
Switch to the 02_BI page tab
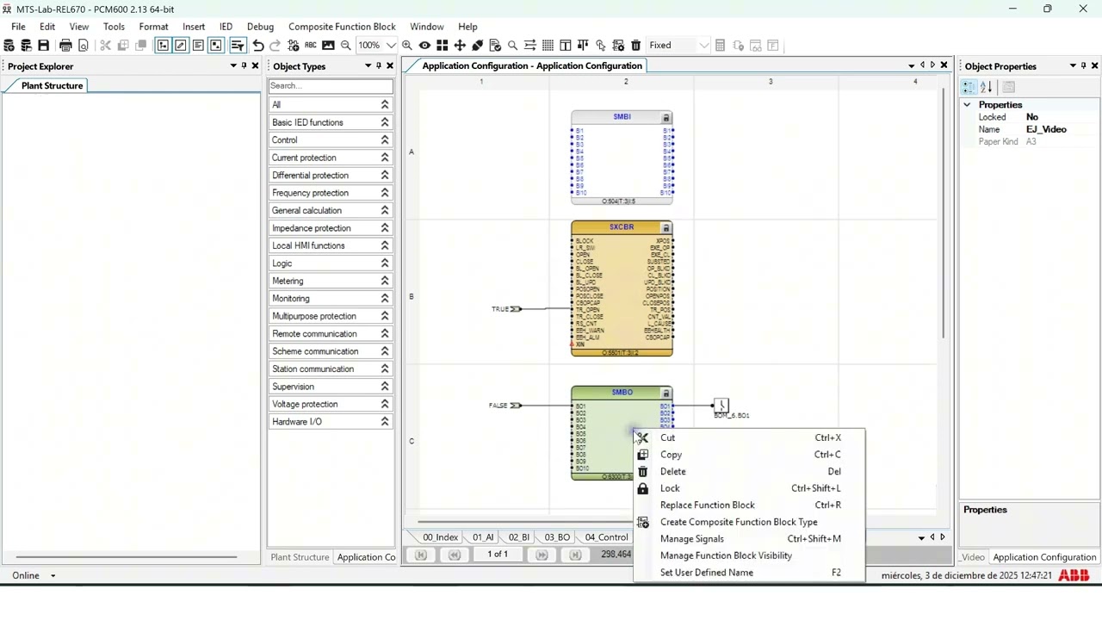click(519, 537)
